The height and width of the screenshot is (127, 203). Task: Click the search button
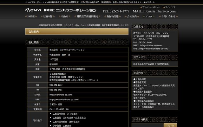point(171,125)
